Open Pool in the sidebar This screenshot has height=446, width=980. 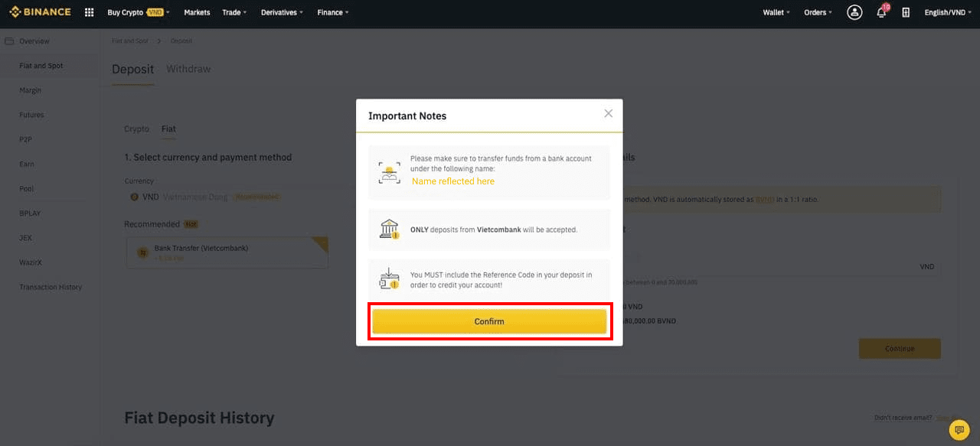27,188
